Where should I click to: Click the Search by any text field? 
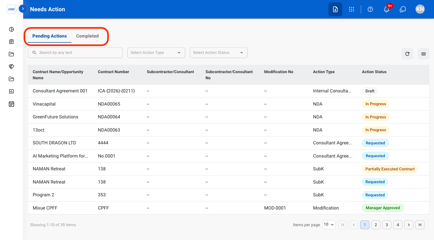pos(75,53)
